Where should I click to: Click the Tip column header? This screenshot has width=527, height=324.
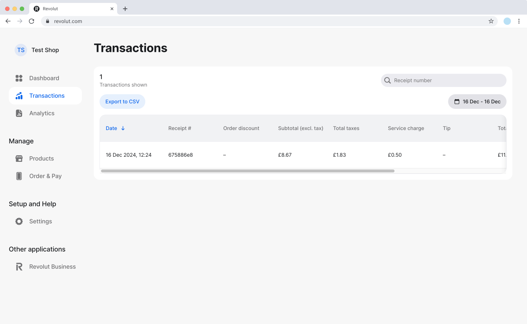pos(446,128)
